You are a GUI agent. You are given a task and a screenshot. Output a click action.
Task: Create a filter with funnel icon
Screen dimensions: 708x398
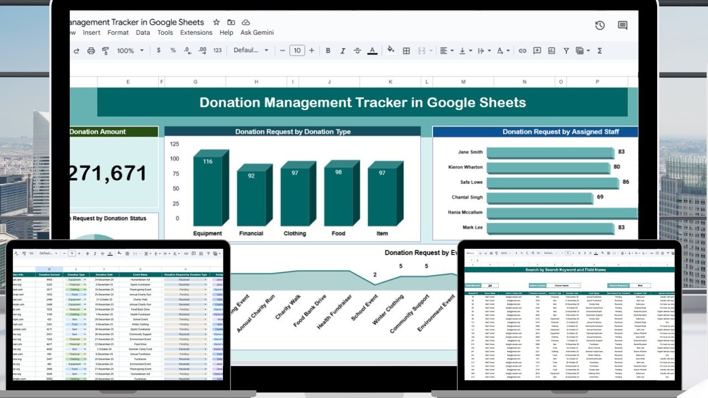(x=566, y=51)
